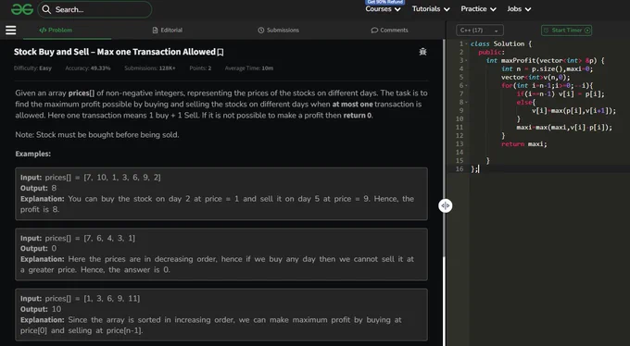This screenshot has height=346, width=630.
Task: Open the Comments tab
Action: click(x=389, y=31)
